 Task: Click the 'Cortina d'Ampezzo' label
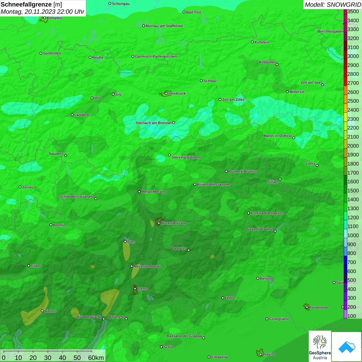pyautogui.click(x=267, y=213)
